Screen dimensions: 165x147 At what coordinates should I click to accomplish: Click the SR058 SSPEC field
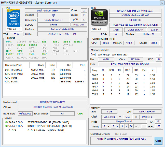pyautogui.click(x=54, y=25)
